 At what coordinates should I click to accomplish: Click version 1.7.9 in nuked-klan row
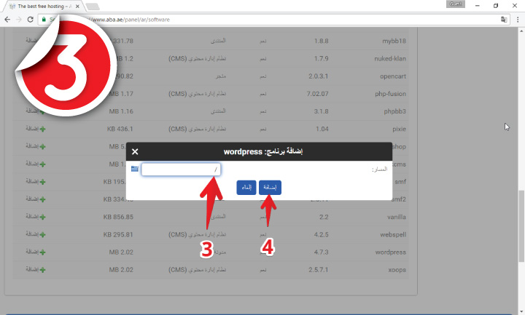[x=321, y=58]
